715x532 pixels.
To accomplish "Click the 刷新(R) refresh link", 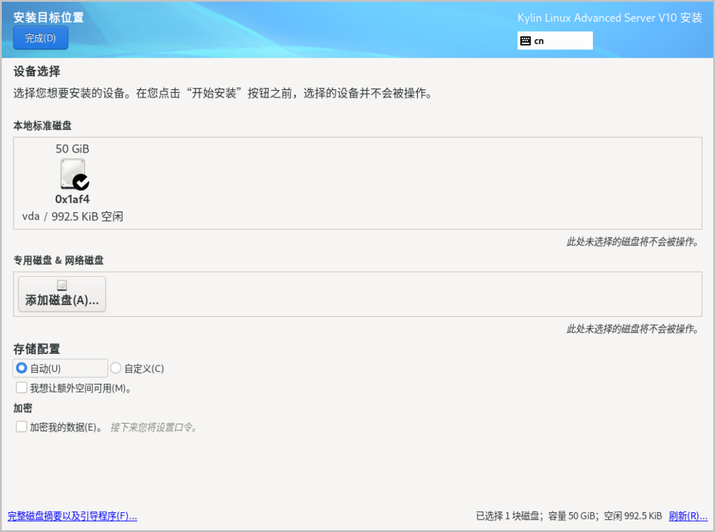I will [x=683, y=516].
